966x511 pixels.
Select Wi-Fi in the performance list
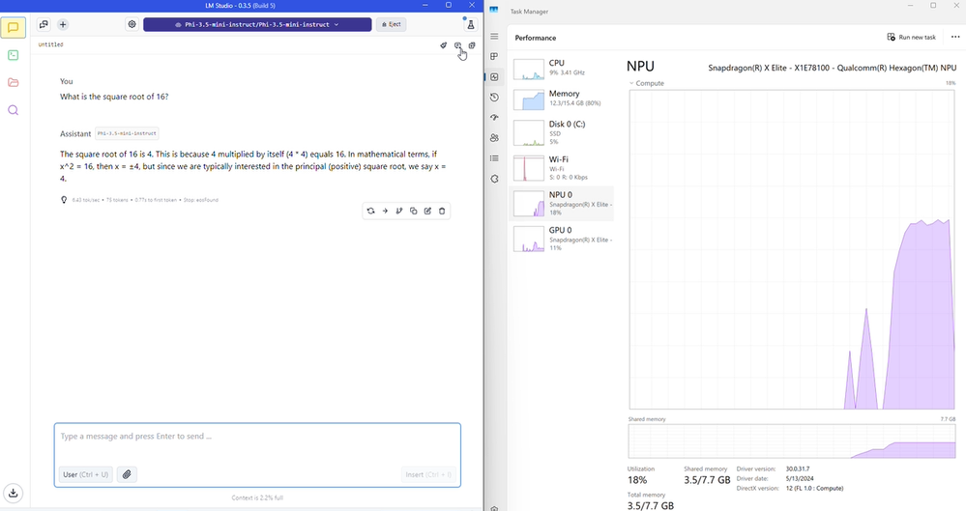561,167
